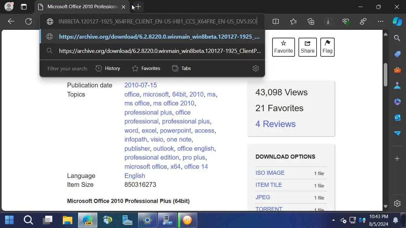
Task: Open JPEG download option
Action: click(x=263, y=197)
